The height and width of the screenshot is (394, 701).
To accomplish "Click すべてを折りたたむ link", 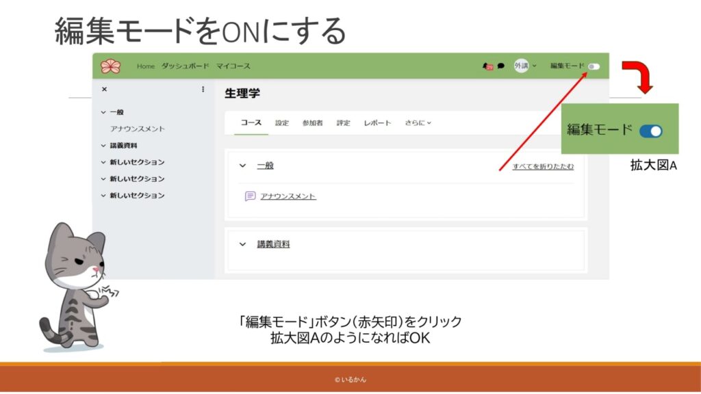I will click(543, 166).
